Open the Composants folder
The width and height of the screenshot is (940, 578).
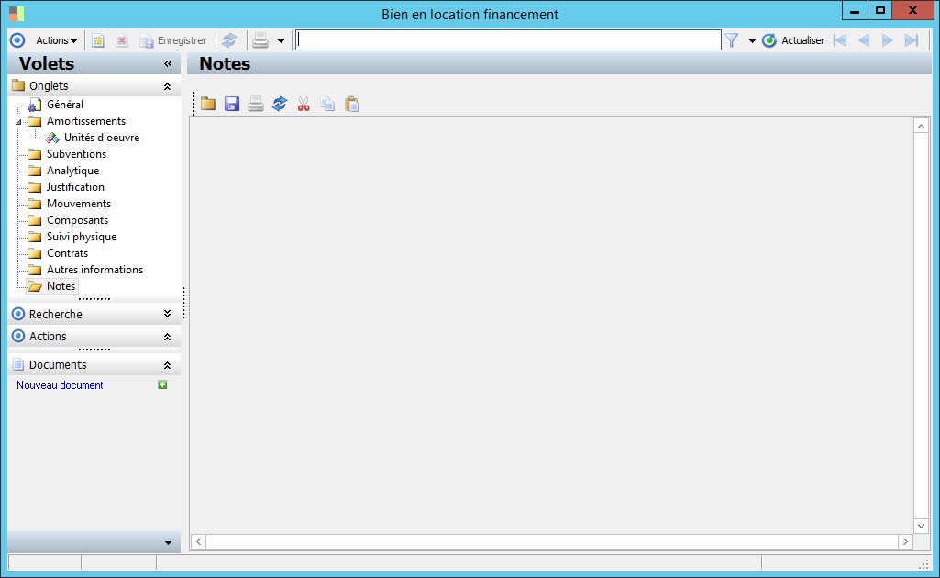[x=77, y=220]
